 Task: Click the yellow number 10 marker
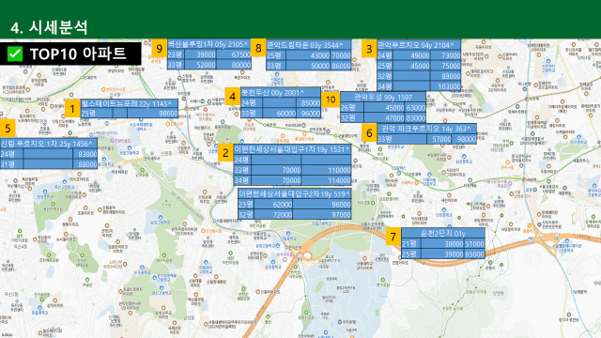(331, 100)
